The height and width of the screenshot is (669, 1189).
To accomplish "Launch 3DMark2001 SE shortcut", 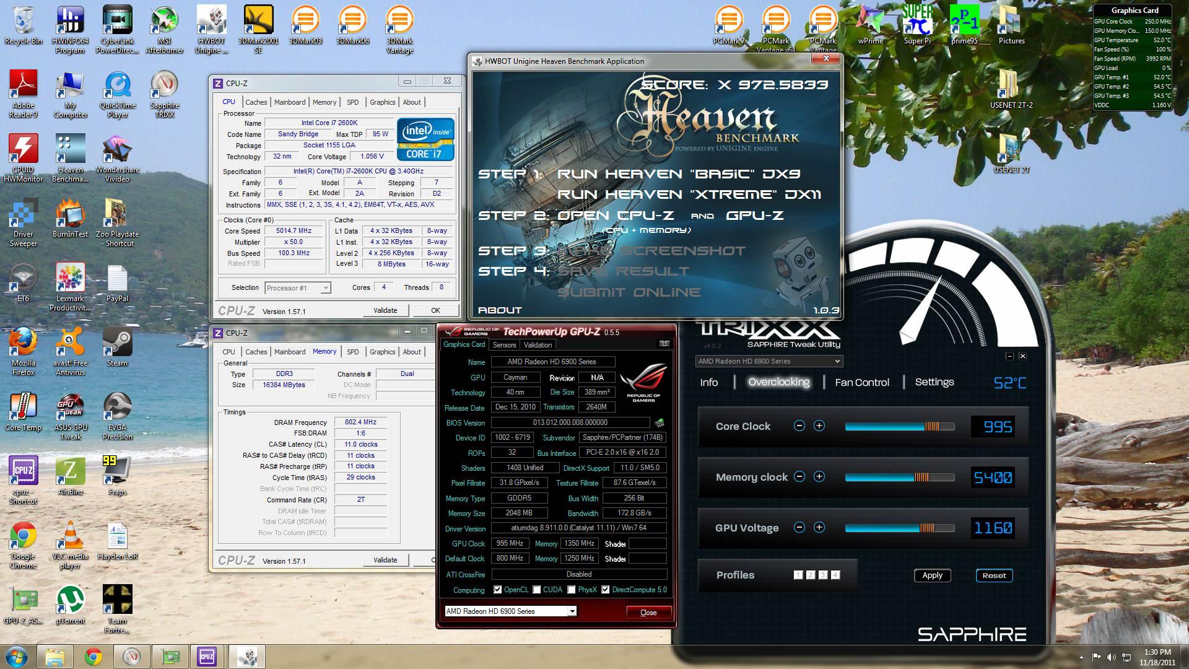I will (258, 30).
